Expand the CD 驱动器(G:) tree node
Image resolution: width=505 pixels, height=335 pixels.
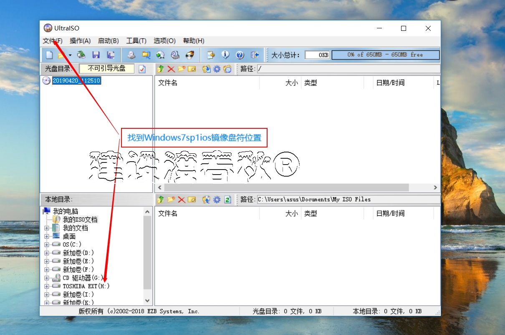coord(47,278)
